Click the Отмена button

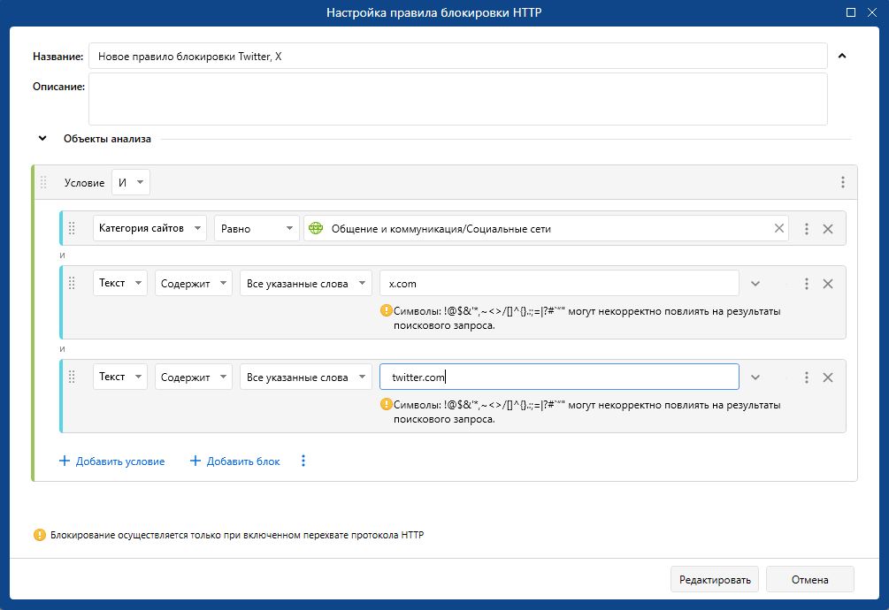click(809, 579)
